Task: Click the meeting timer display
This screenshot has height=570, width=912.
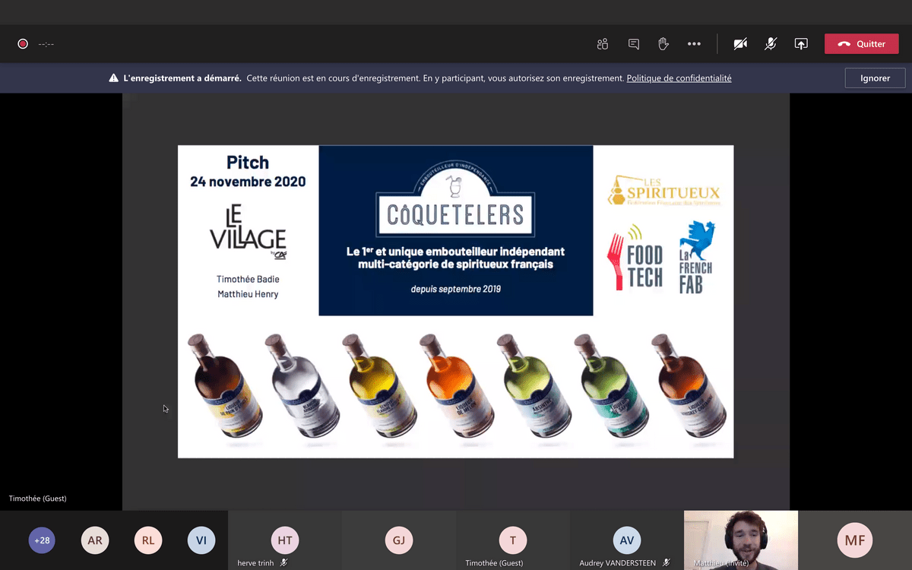Action: point(46,44)
